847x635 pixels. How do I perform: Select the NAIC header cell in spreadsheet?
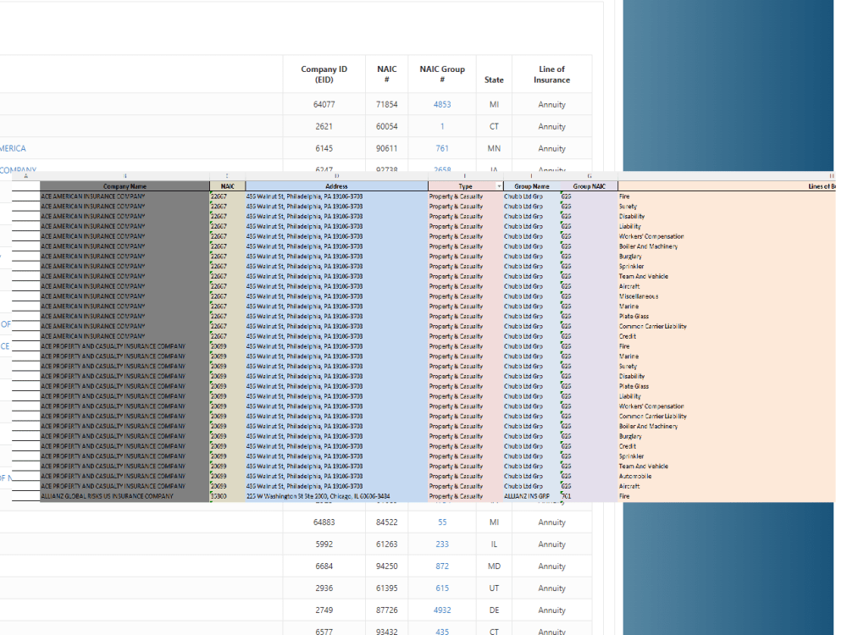227,186
